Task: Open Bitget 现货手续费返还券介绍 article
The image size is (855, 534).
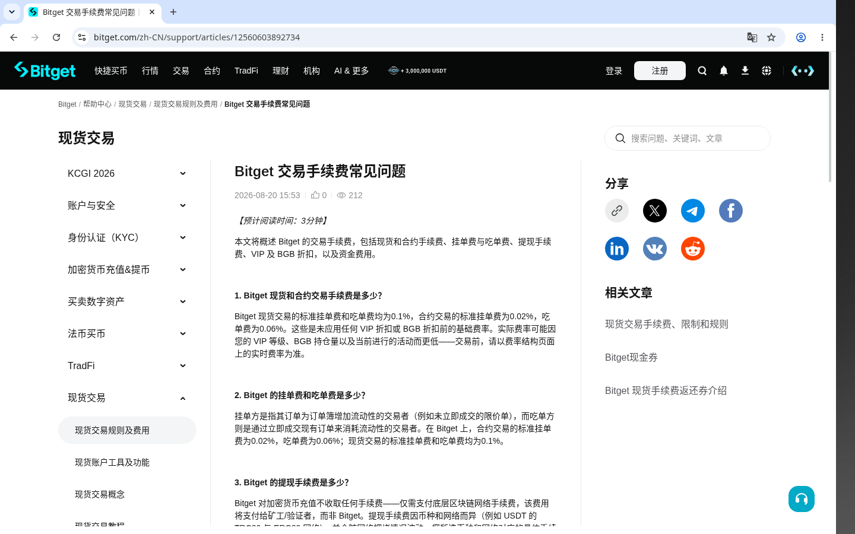Action: coord(666,390)
